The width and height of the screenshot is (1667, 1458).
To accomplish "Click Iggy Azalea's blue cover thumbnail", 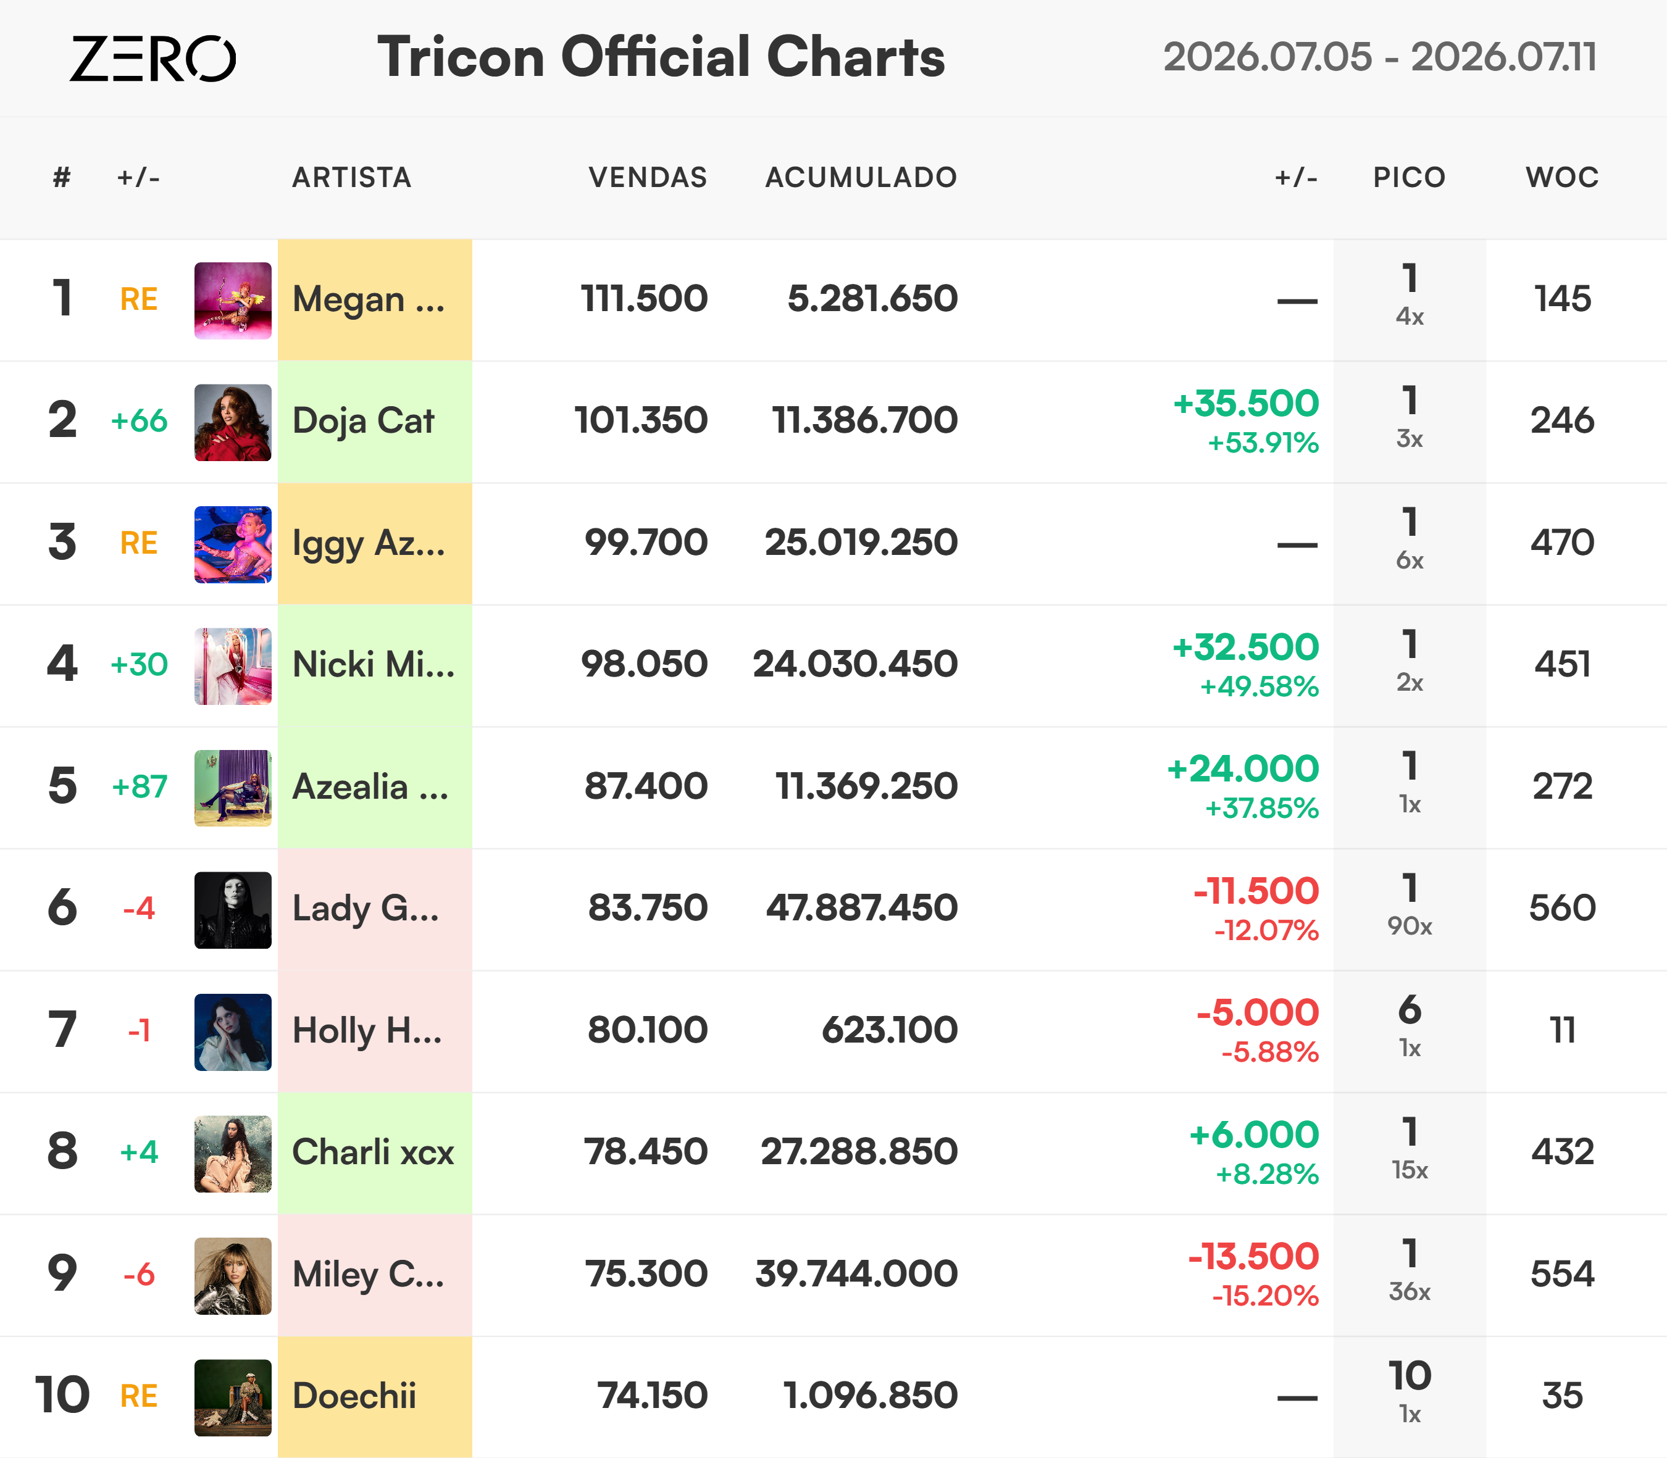I will pos(233,544).
